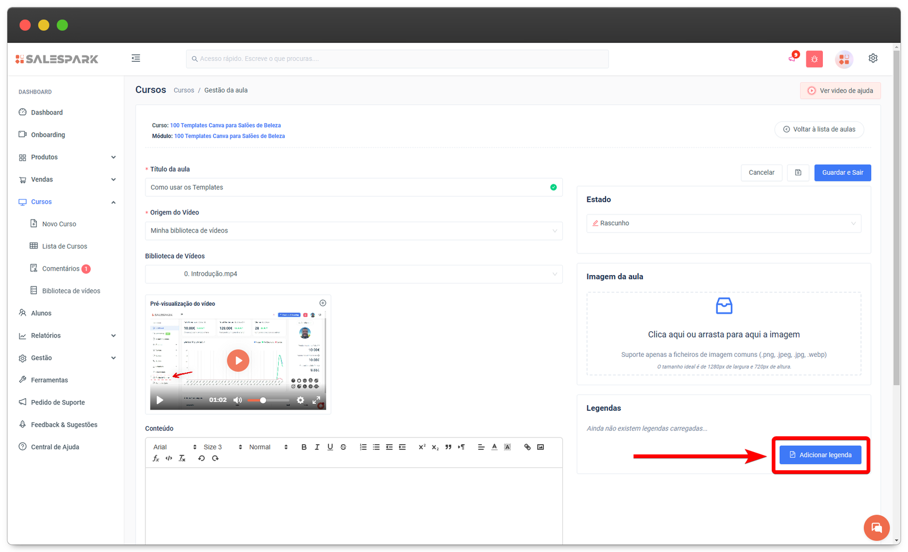Open the settings gear in top header
The image size is (908, 552).
click(873, 58)
